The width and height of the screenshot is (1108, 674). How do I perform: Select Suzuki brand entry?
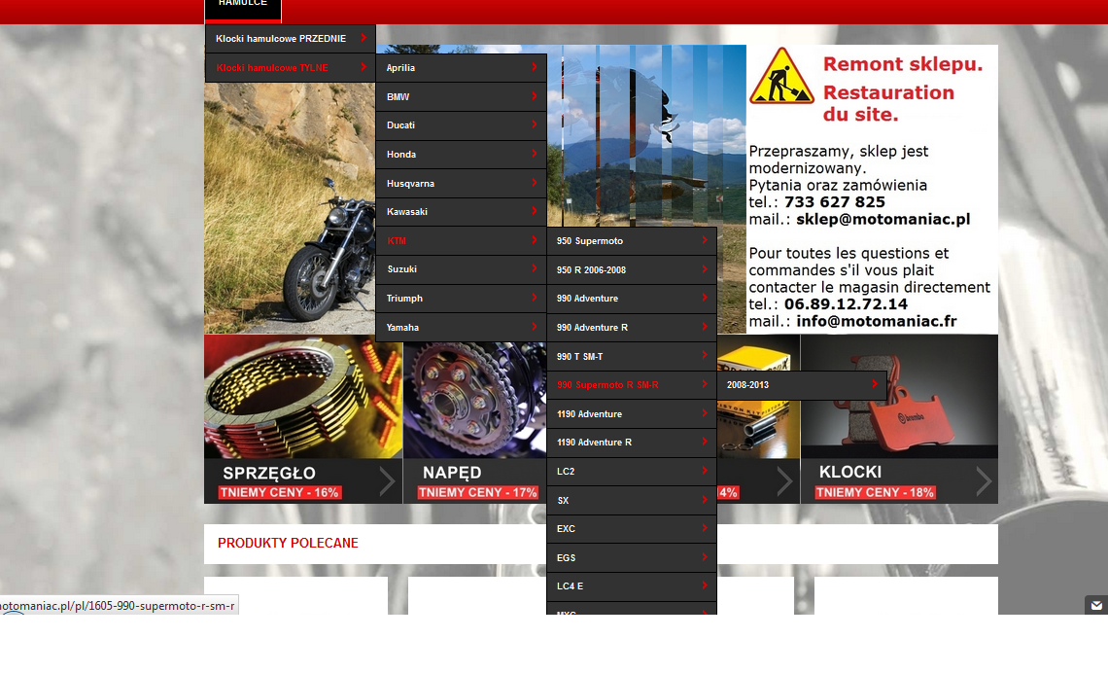[x=461, y=269]
